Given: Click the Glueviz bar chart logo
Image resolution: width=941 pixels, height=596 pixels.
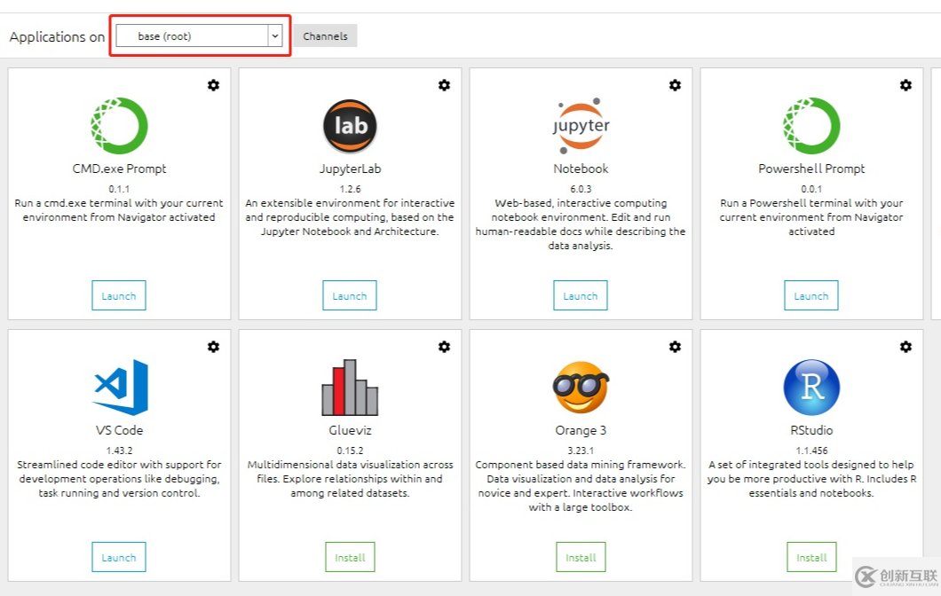Looking at the screenshot, I should coord(350,388).
